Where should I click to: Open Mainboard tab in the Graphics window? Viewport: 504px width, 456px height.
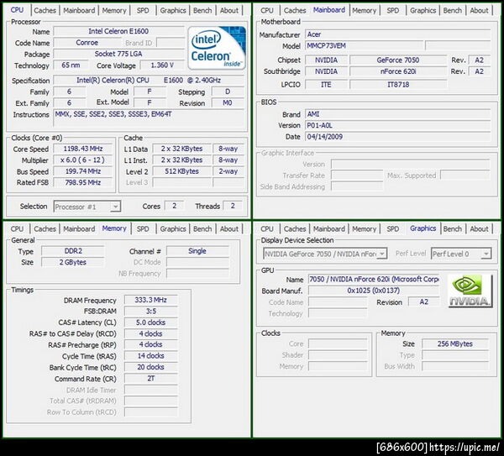pyautogui.click(x=329, y=228)
